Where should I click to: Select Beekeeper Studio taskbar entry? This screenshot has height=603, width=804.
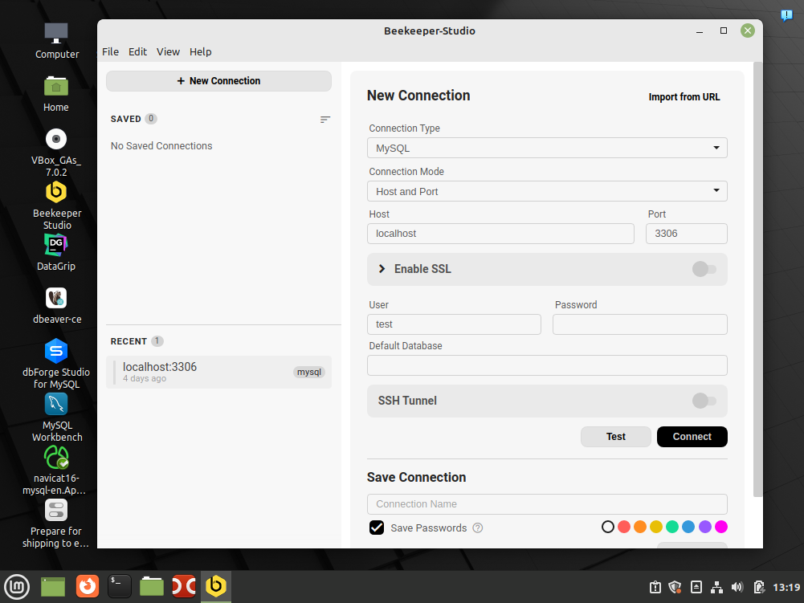pos(216,586)
